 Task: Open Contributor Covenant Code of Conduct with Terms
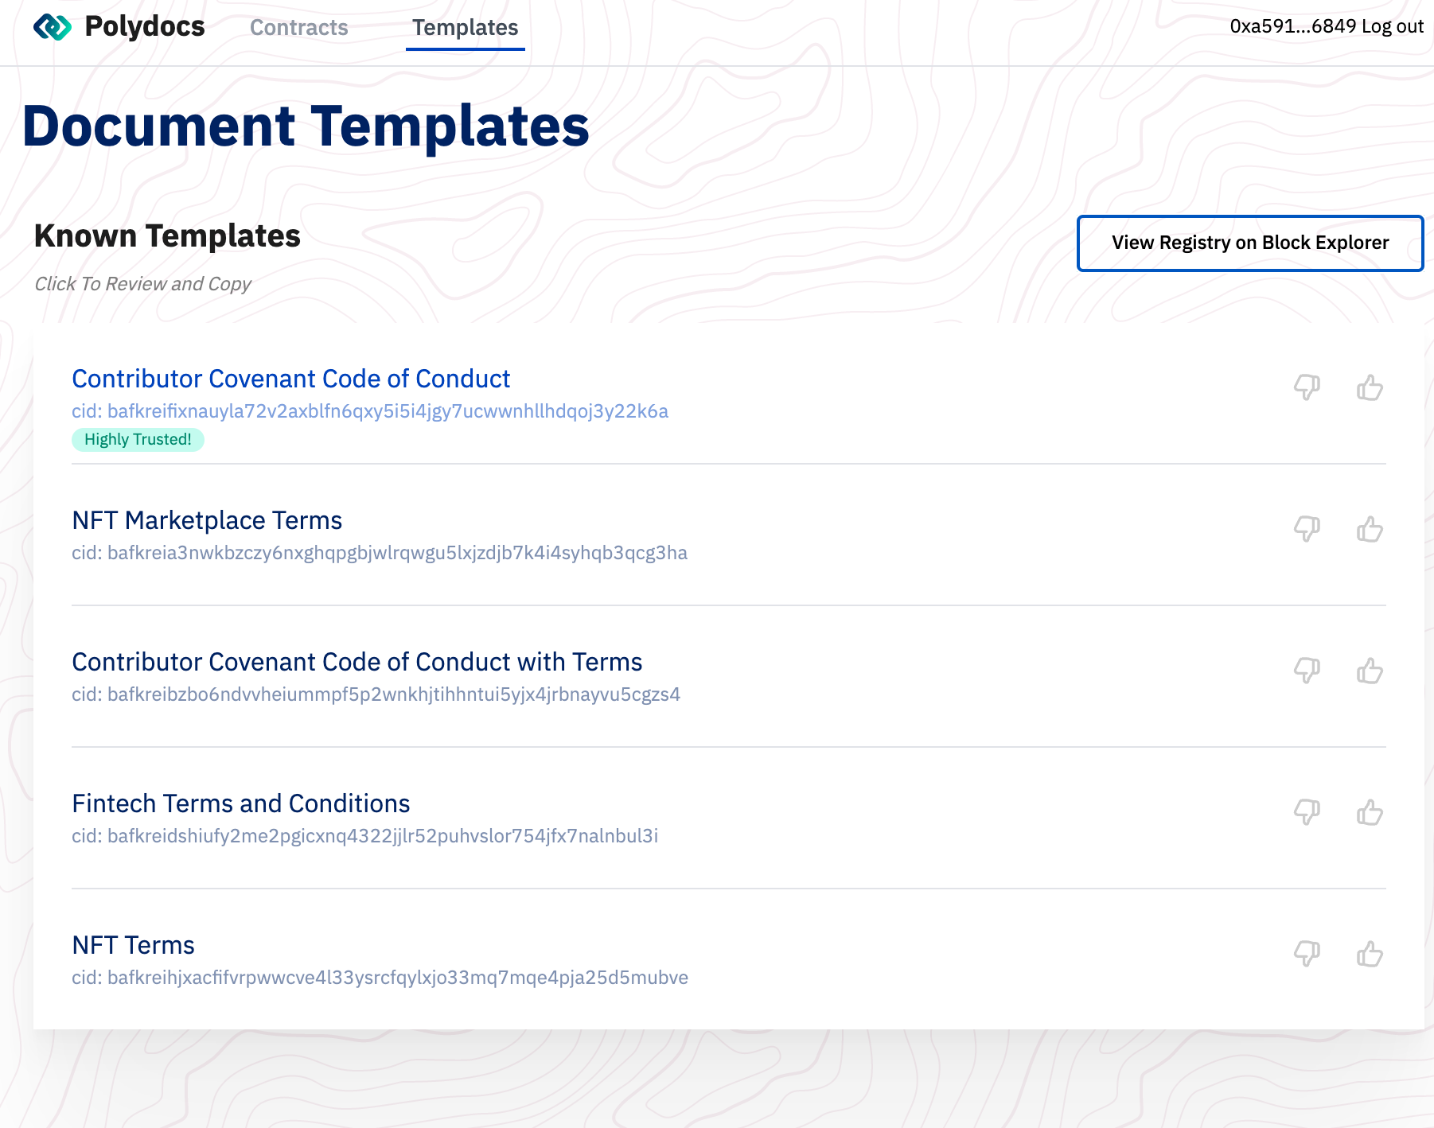(357, 662)
